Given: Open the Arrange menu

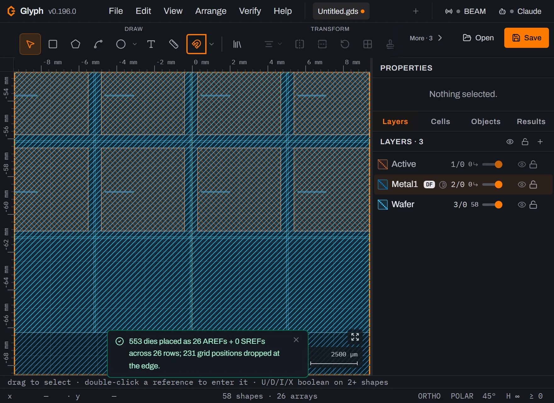Looking at the screenshot, I should tap(211, 11).
